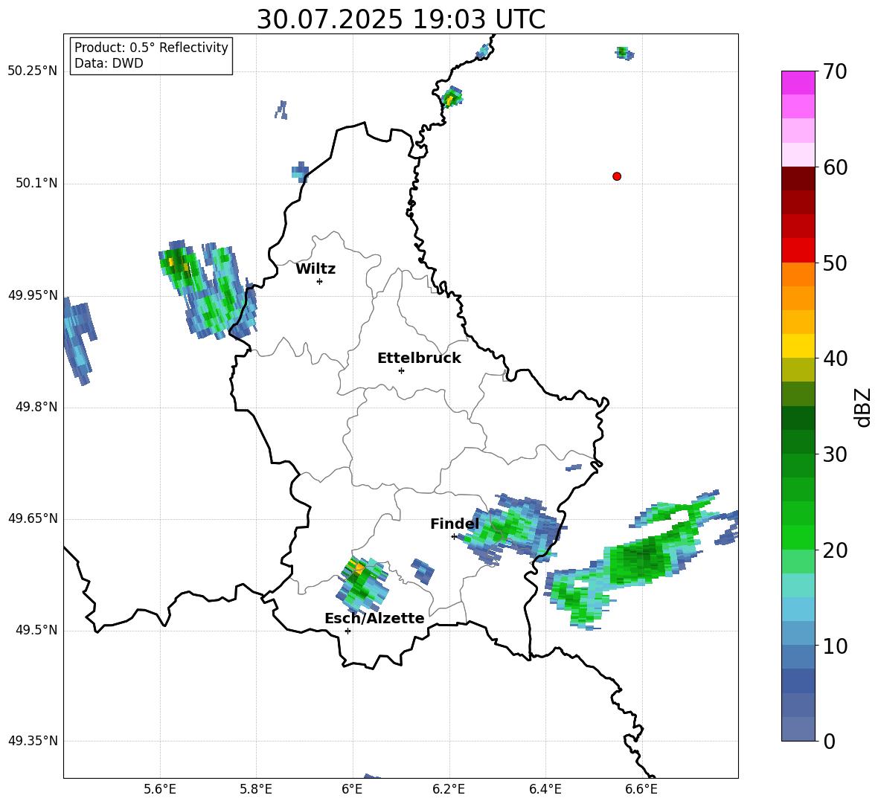Click the magenta band atop the colorbar
The image size is (881, 804).
[x=798, y=83]
